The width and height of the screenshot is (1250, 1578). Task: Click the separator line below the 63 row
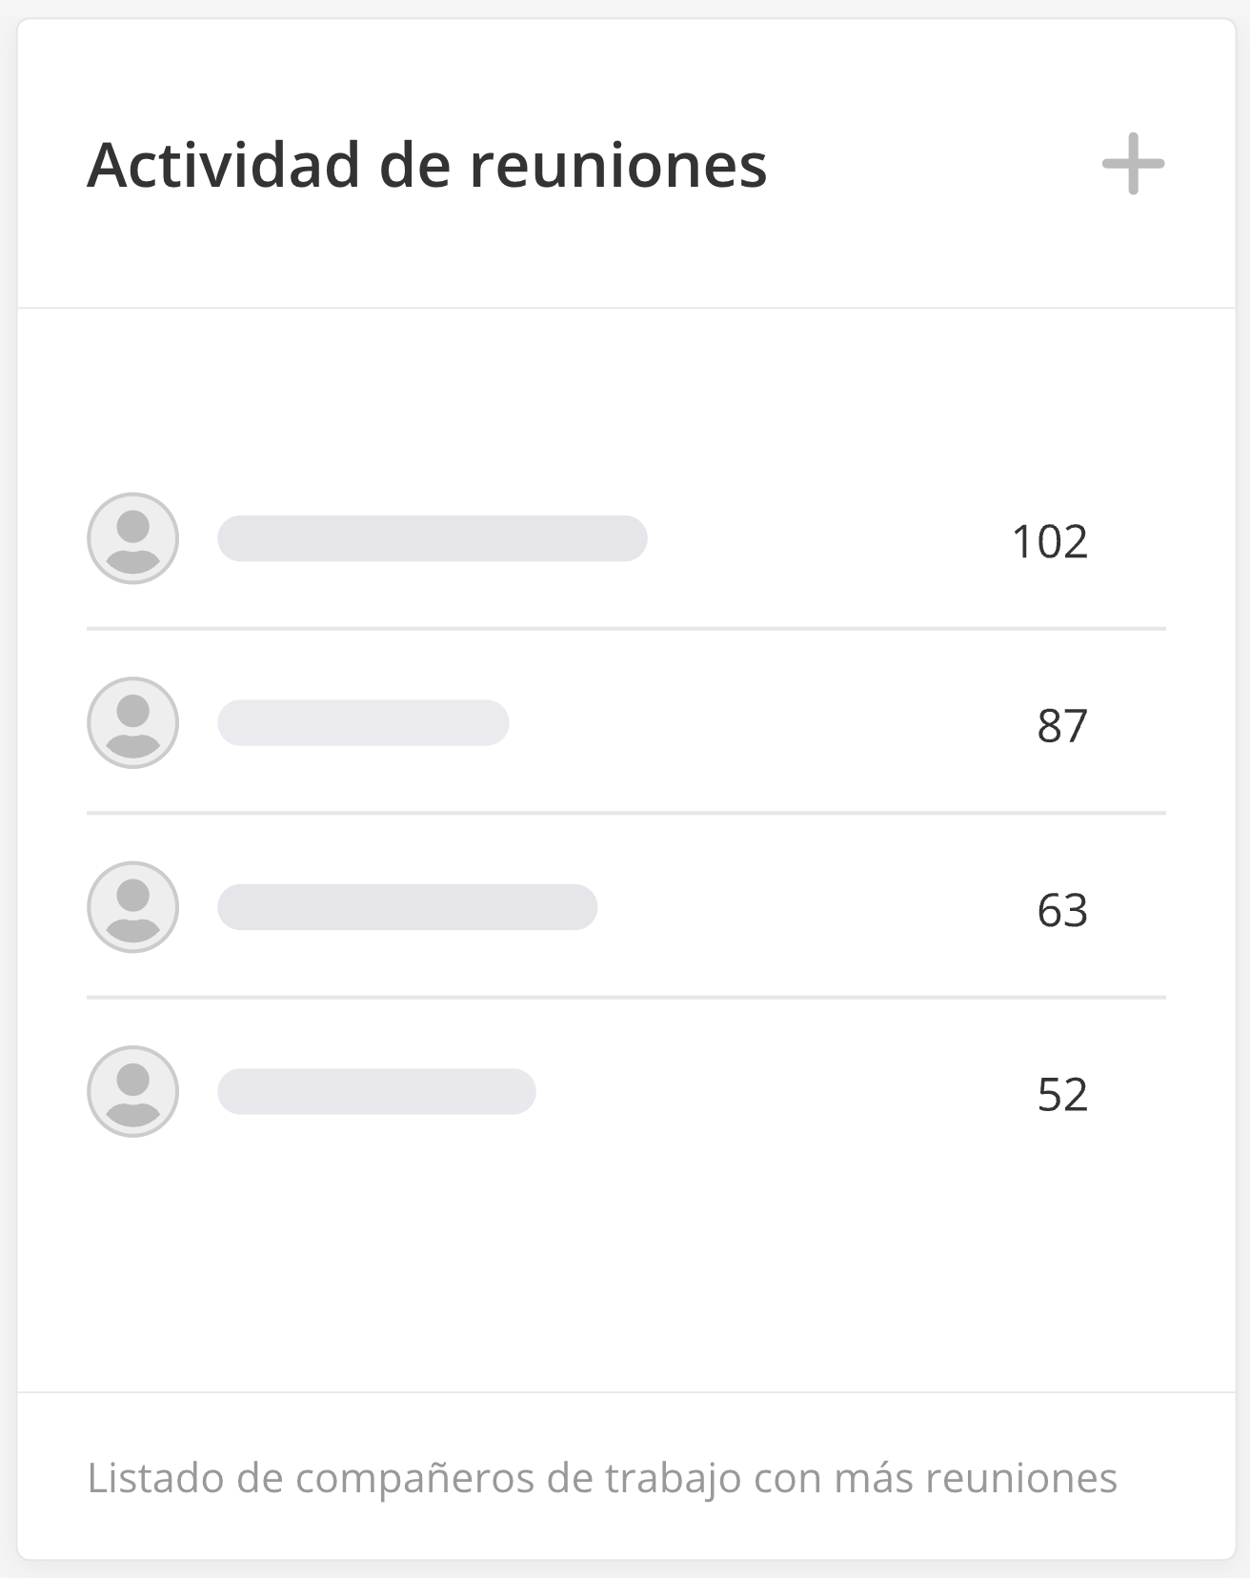click(x=626, y=998)
